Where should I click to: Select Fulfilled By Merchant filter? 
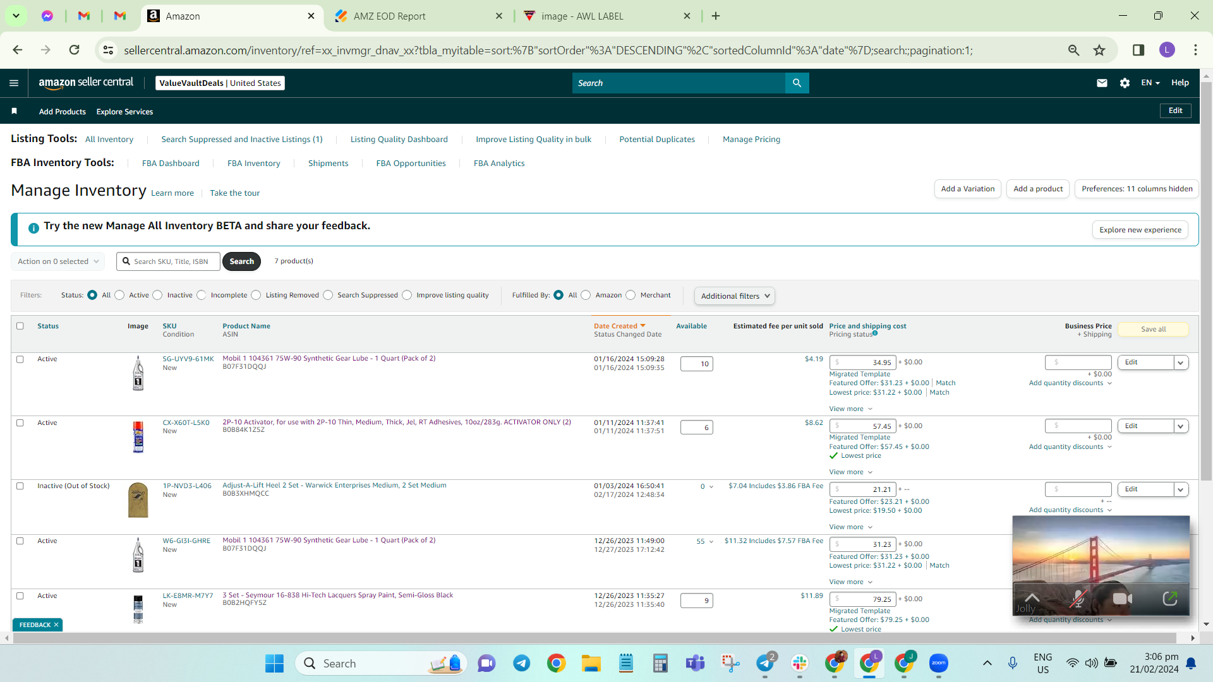click(x=631, y=295)
